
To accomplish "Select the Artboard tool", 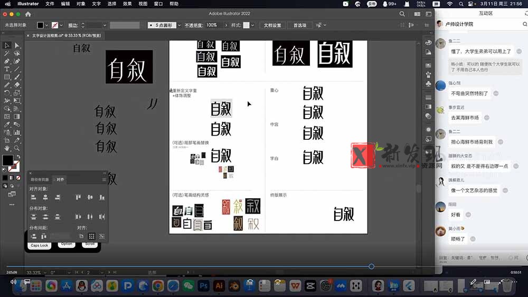I will pos(7,140).
